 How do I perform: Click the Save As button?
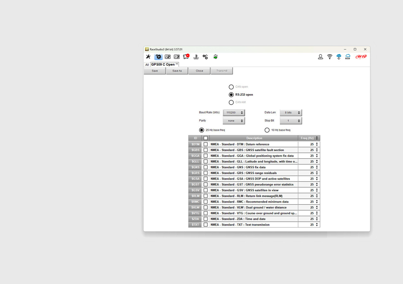tap(177, 71)
